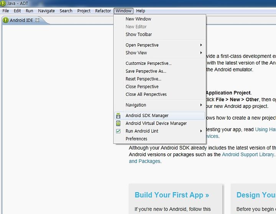
Task: Open the Project menu
Action: [x=84, y=11]
